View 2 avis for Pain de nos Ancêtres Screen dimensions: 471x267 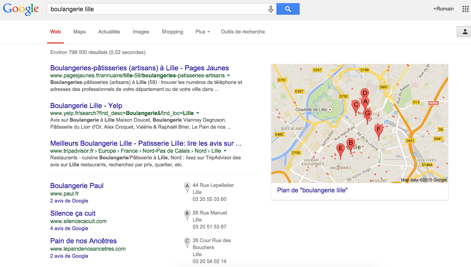pos(69,256)
